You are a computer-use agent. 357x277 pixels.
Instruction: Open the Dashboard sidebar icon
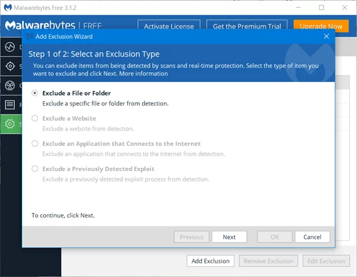click(10, 47)
